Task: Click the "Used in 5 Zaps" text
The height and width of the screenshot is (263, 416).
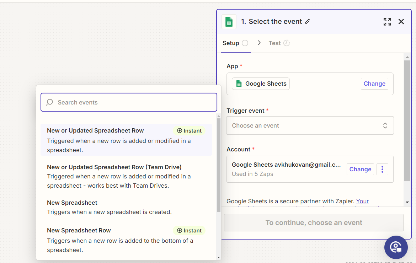Action: 252,174
